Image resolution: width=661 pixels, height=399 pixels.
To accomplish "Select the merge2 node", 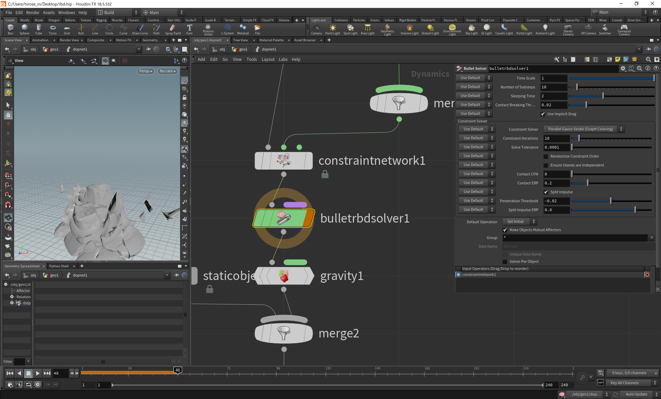I will click(283, 333).
